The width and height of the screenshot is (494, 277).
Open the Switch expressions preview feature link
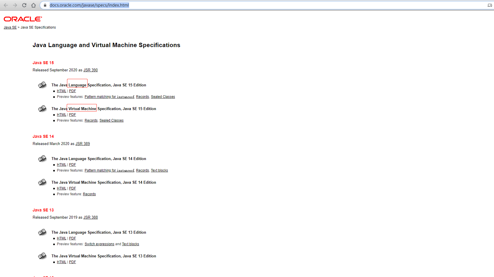[99, 244]
